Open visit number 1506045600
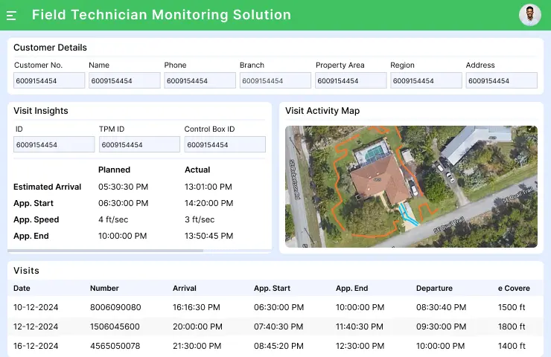The width and height of the screenshot is (551, 357). pos(115,327)
